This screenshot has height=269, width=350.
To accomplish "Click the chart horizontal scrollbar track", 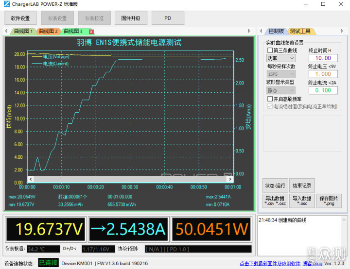I will (x=130, y=179).
